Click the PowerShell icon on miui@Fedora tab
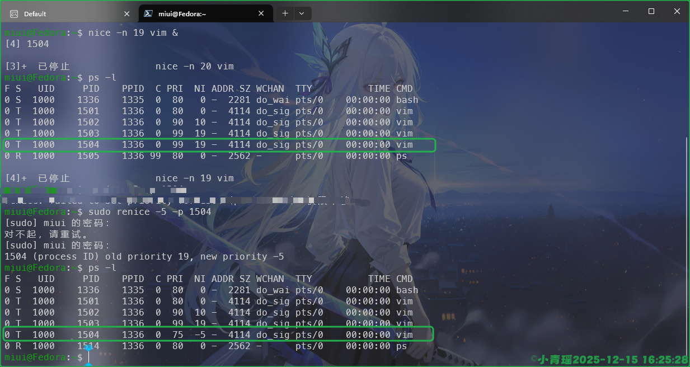 point(148,13)
